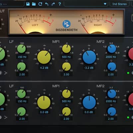
Task: Click the upper strip 2000 Hz value field
Action: coord(111,57)
